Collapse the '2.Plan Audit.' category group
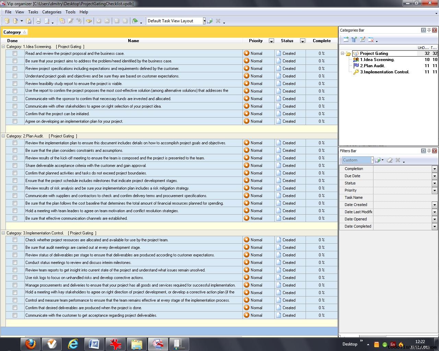Screen dimensions: 439x351 (3, 136)
